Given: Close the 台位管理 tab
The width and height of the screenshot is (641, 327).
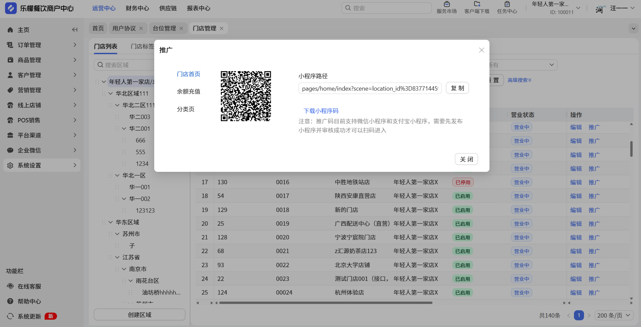Looking at the screenshot, I should tap(181, 28).
